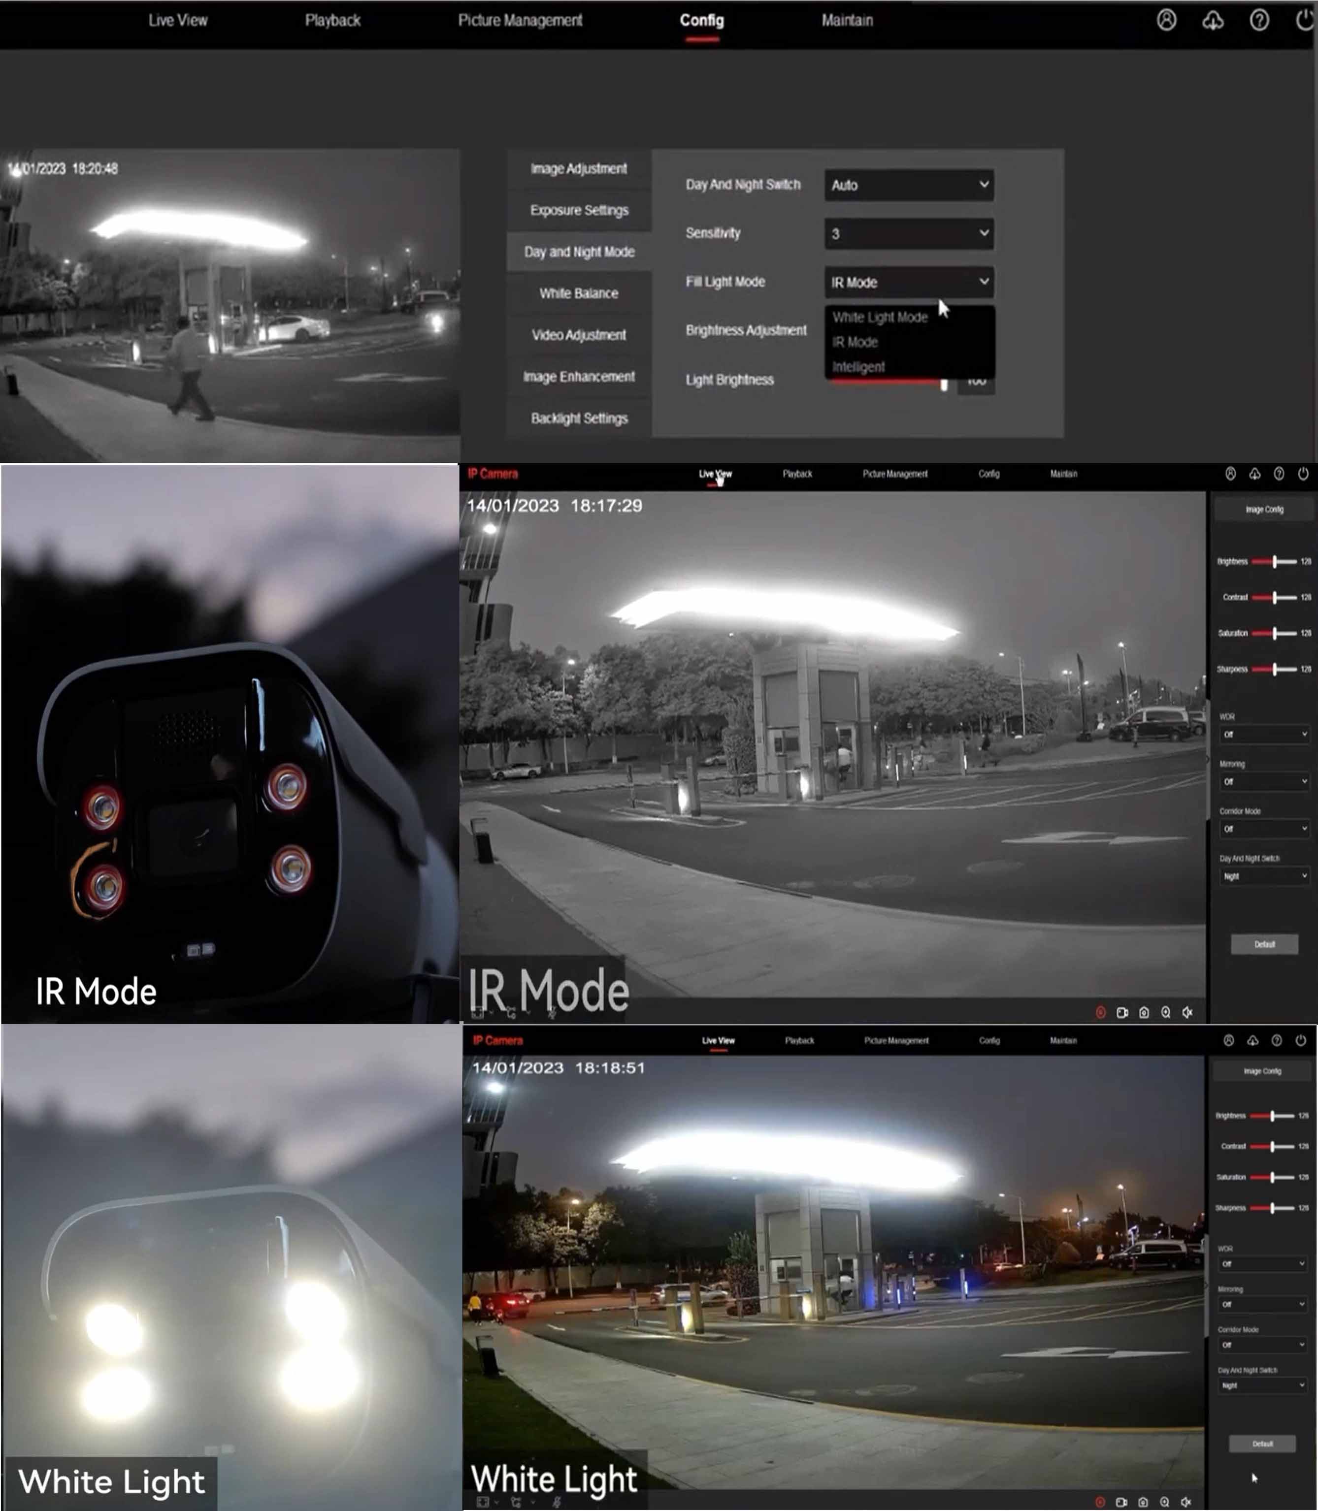Screen dimensions: 1318x1511
Task: Click red alarm icon under IR Mode video
Action: [1101, 1012]
